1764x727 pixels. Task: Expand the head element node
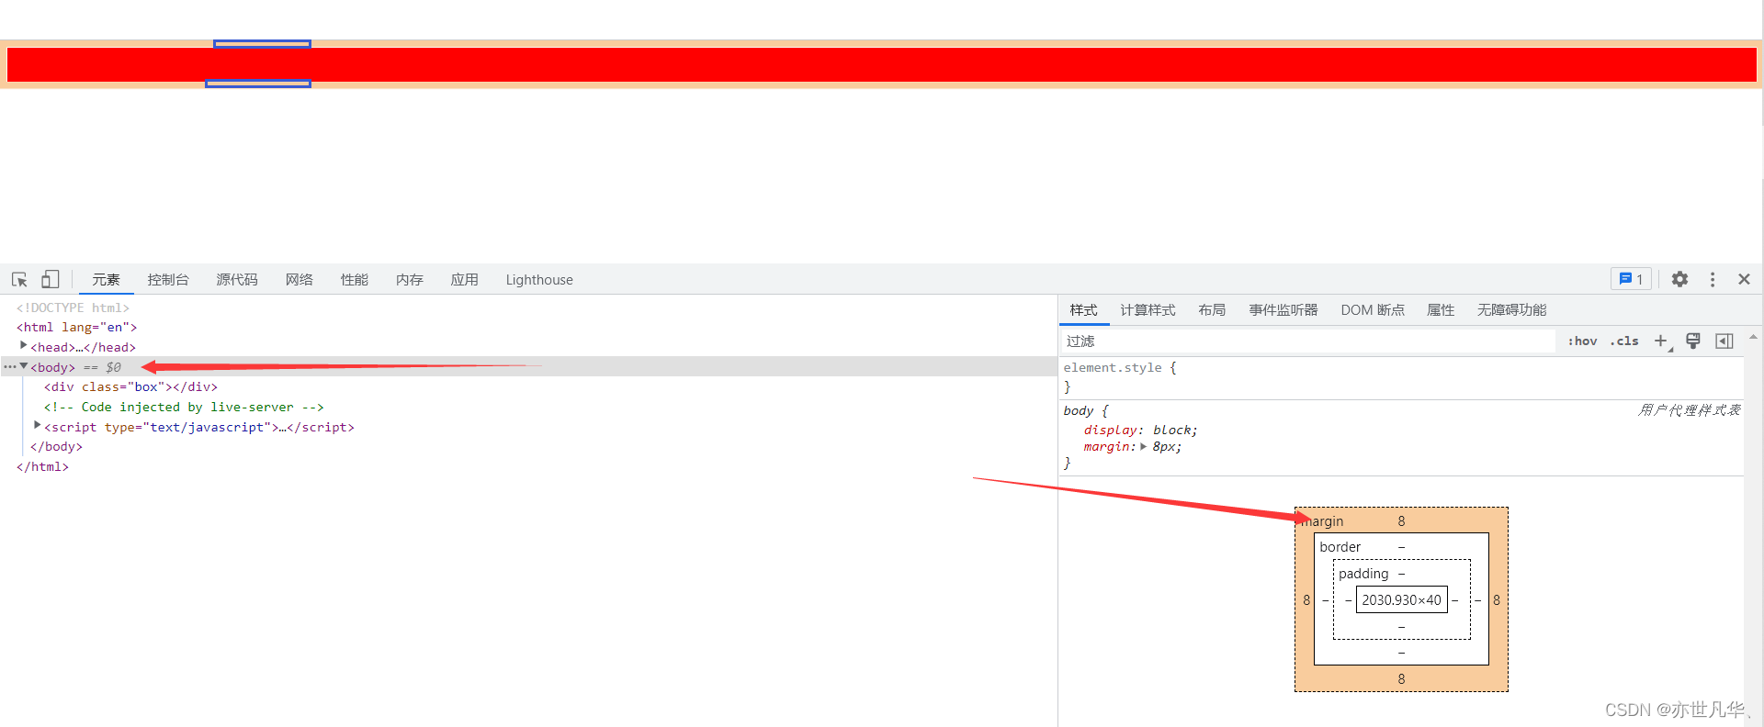point(24,346)
